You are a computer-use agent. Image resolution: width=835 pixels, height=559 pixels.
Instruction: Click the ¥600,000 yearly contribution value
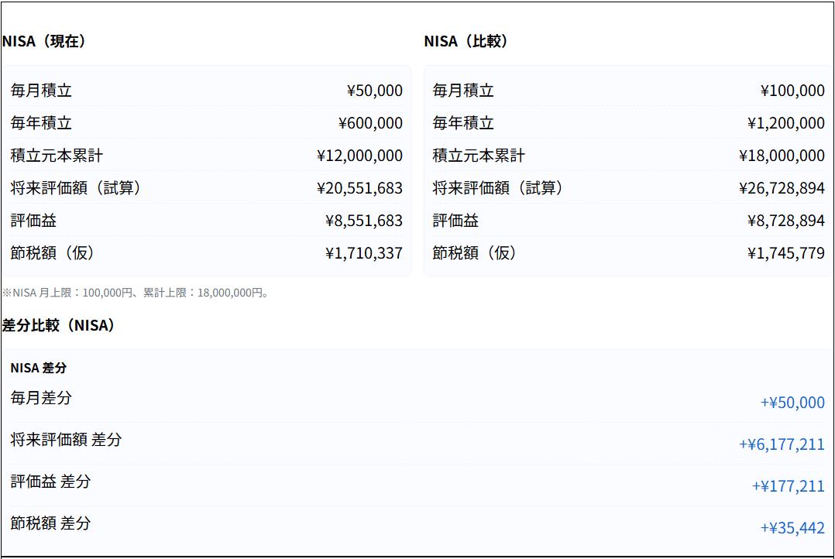370,123
